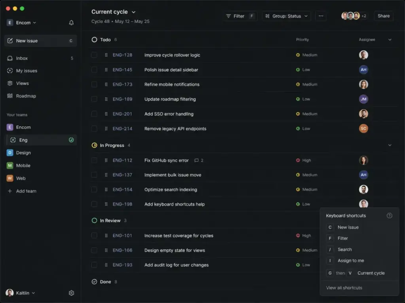This screenshot has height=303, width=405.
Task: Click Medium priority icon of ENG-128
Action: (x=298, y=55)
